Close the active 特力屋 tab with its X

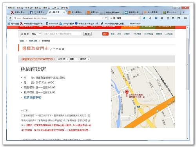point(64,13)
